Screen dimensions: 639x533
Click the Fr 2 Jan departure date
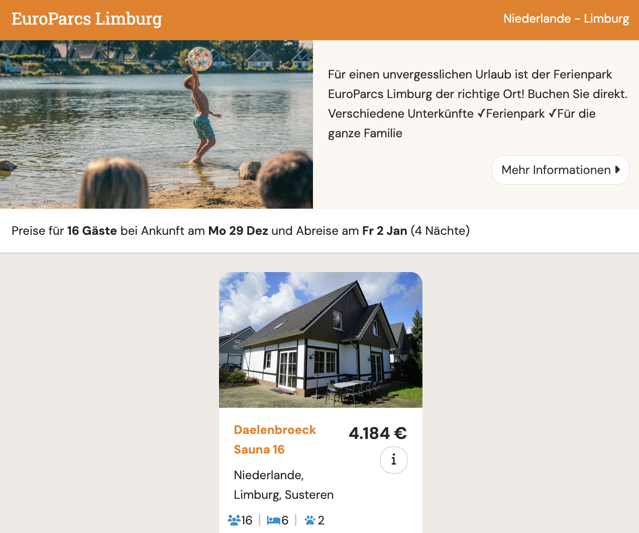385,231
